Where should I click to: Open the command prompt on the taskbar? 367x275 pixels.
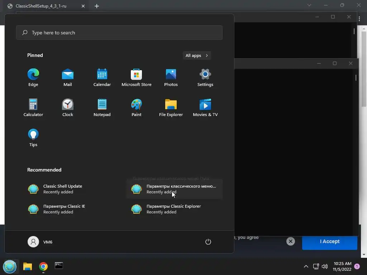point(59,266)
